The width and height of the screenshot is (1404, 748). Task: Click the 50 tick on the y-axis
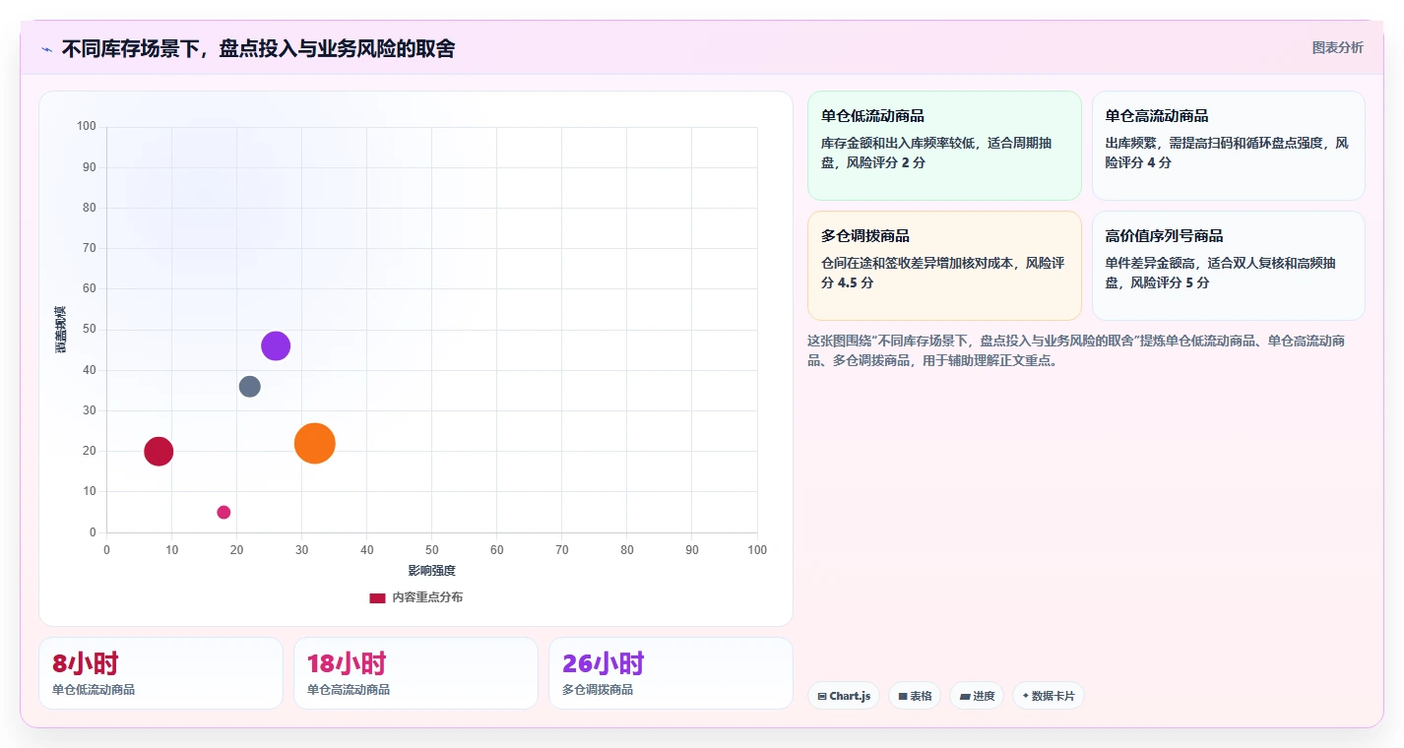pos(90,330)
